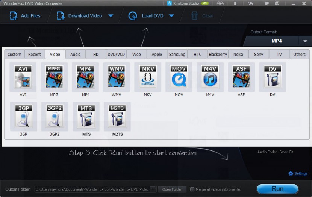Click the Load DVD disc icon
The width and height of the screenshot is (312, 197).
[x=133, y=16]
